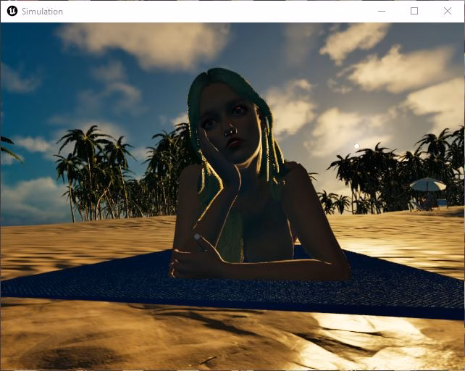The image size is (465, 371).
Task: Click the Simulation title text
Action: 43,12
